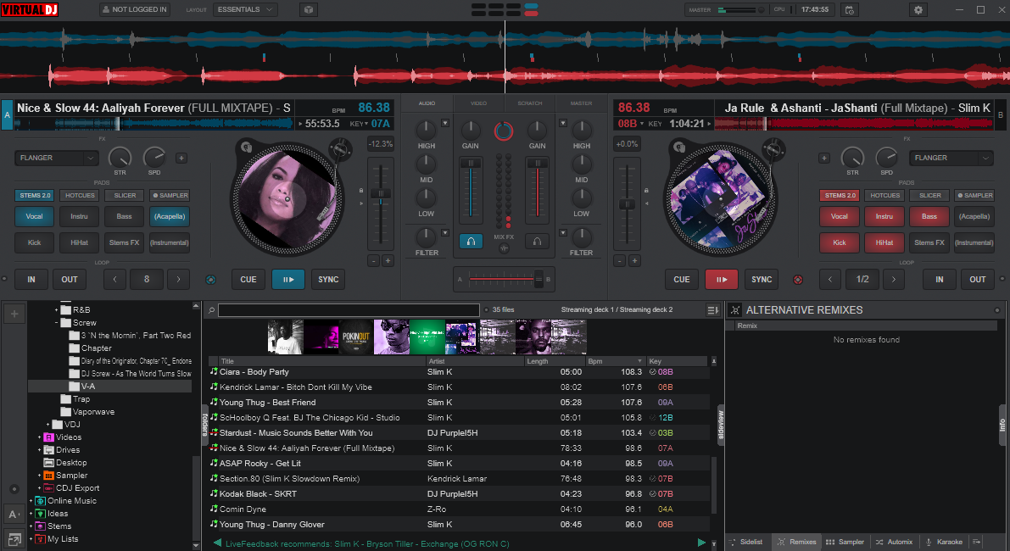This screenshot has width=1010, height=551.
Task: Click the 3D cube layout icon
Action: pos(309,9)
